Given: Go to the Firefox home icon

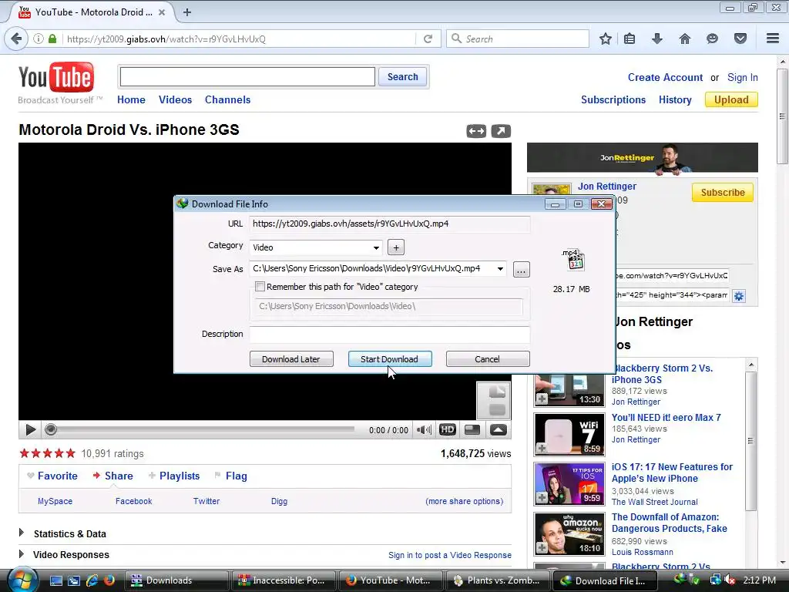Looking at the screenshot, I should [x=685, y=39].
